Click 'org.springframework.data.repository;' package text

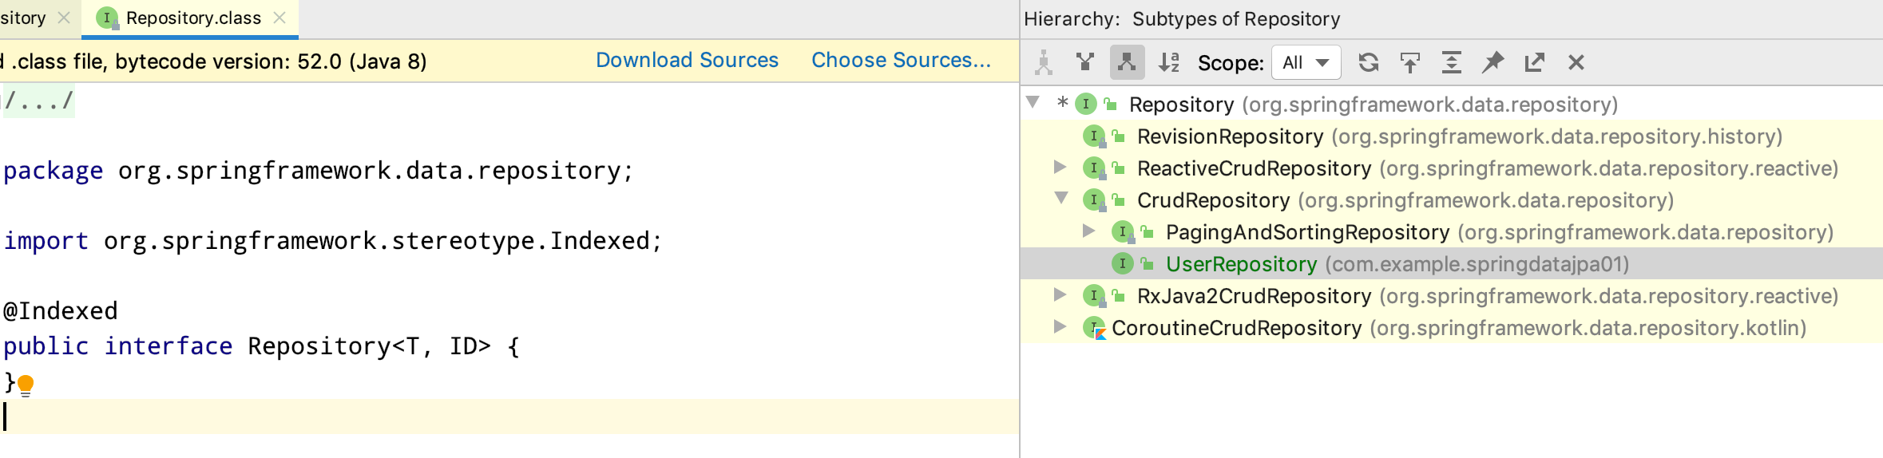click(376, 171)
